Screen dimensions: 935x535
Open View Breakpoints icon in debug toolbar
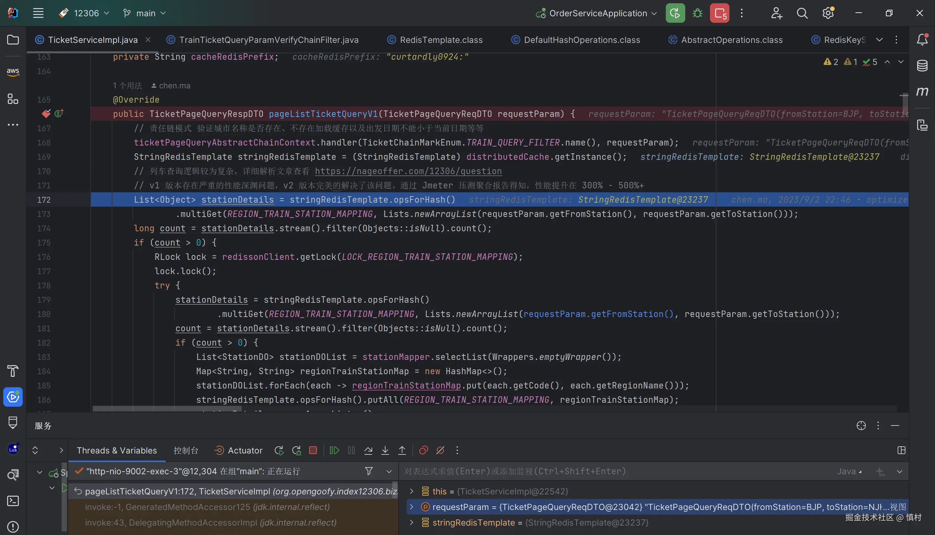(423, 450)
